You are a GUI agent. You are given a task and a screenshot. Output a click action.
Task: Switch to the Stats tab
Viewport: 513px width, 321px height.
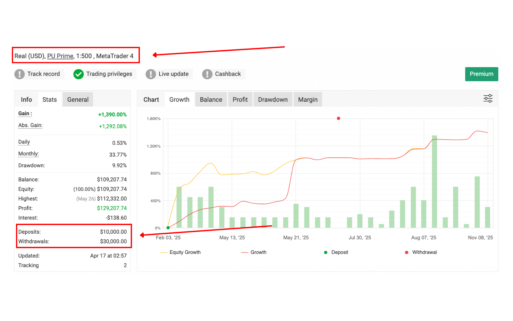click(x=50, y=100)
